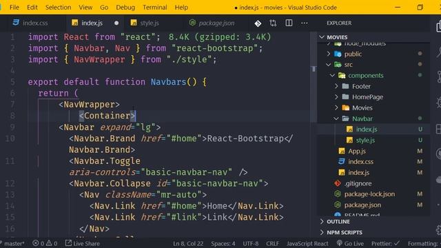
Task: Switch to the style.js editor tab
Action: 149,23
